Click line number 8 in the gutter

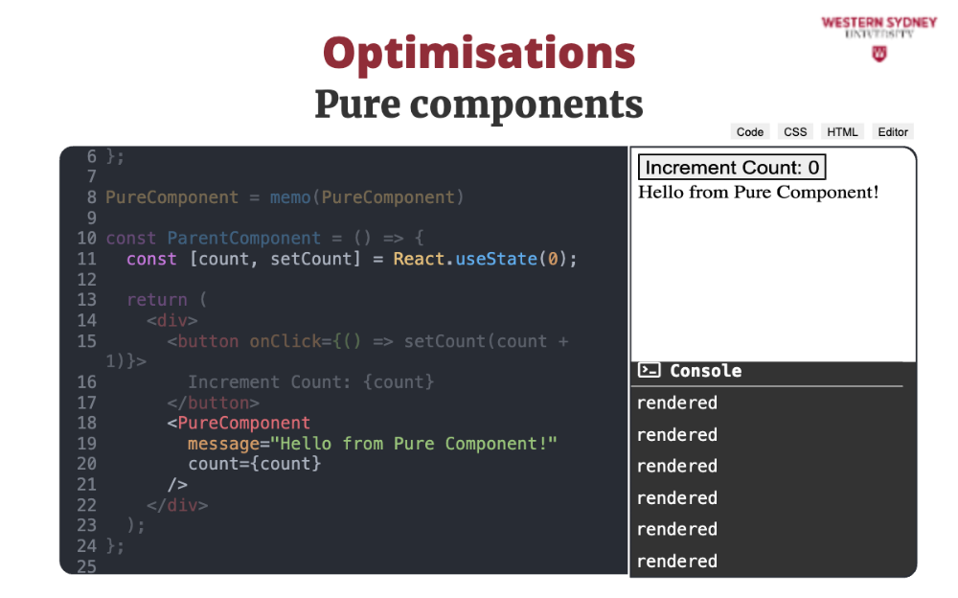(x=92, y=197)
